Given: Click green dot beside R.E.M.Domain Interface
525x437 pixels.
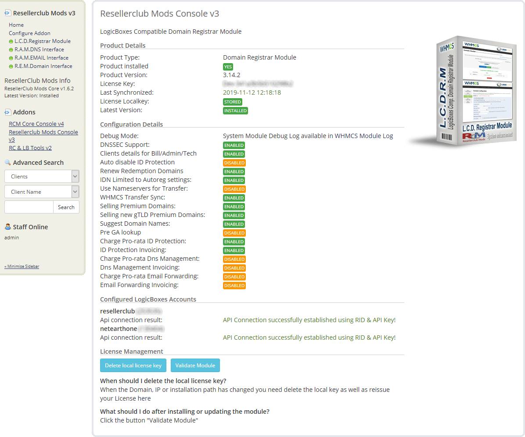Looking at the screenshot, I should (11, 67).
